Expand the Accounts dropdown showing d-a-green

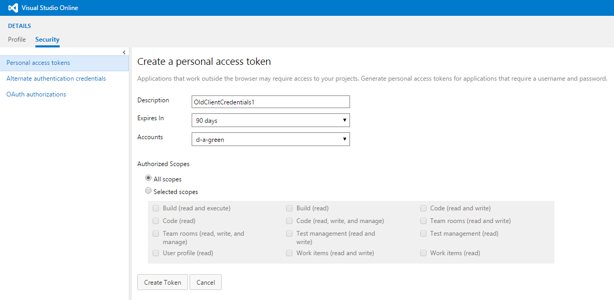point(270,139)
